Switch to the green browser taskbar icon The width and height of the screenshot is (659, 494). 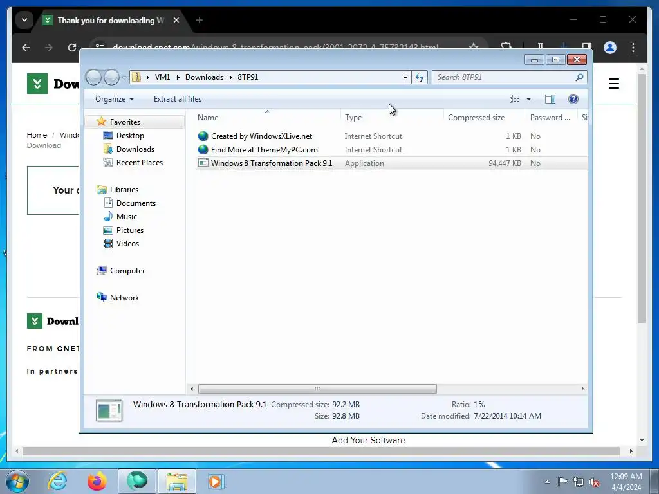click(137, 481)
